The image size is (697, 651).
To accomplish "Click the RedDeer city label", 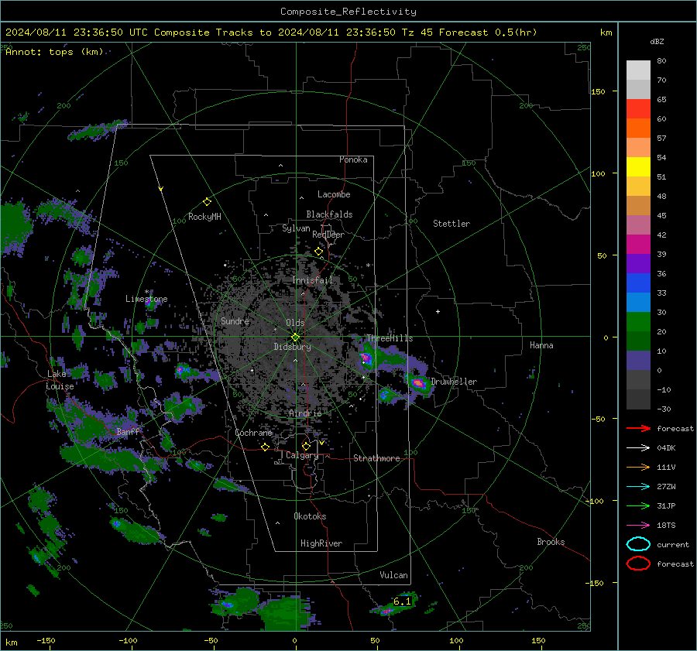I will (x=328, y=235).
